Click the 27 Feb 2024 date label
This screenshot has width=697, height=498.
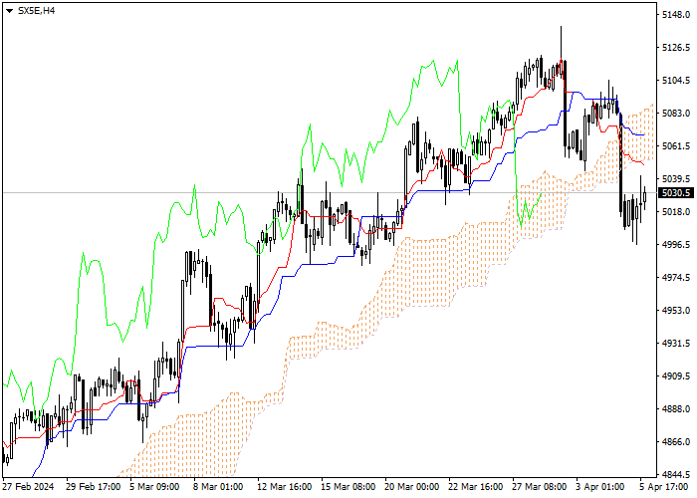click(x=29, y=487)
